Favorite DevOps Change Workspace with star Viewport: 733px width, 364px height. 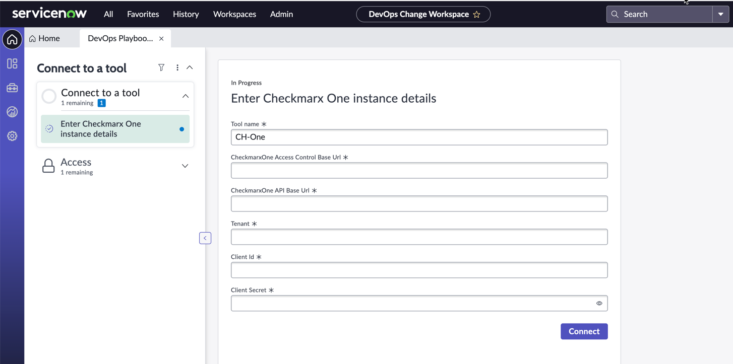pyautogui.click(x=476, y=15)
